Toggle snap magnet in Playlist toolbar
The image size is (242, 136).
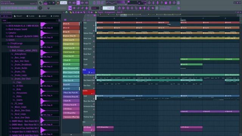tap(67, 12)
